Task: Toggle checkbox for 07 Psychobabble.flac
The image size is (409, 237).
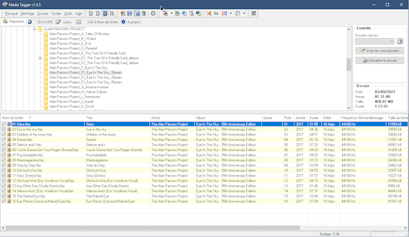Action: point(4,155)
